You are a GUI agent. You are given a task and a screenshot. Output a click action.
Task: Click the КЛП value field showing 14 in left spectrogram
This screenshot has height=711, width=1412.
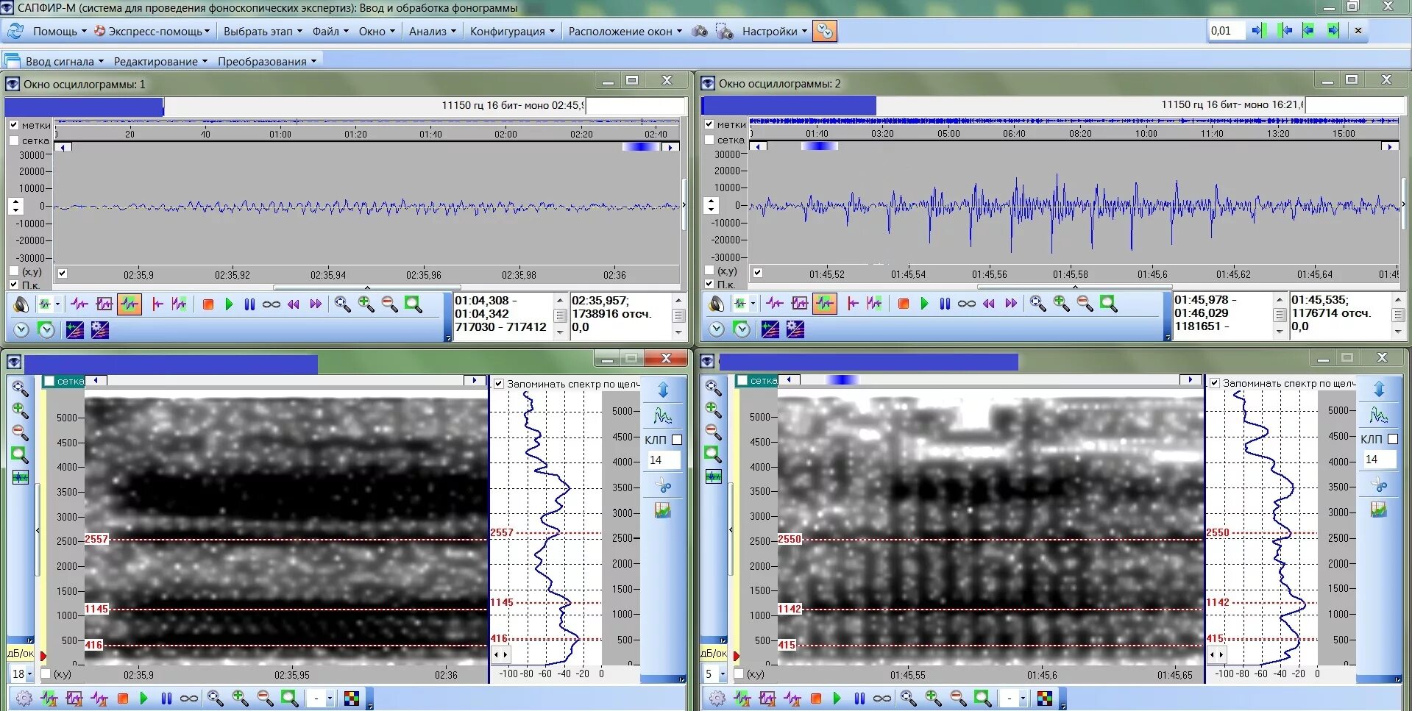[663, 460]
